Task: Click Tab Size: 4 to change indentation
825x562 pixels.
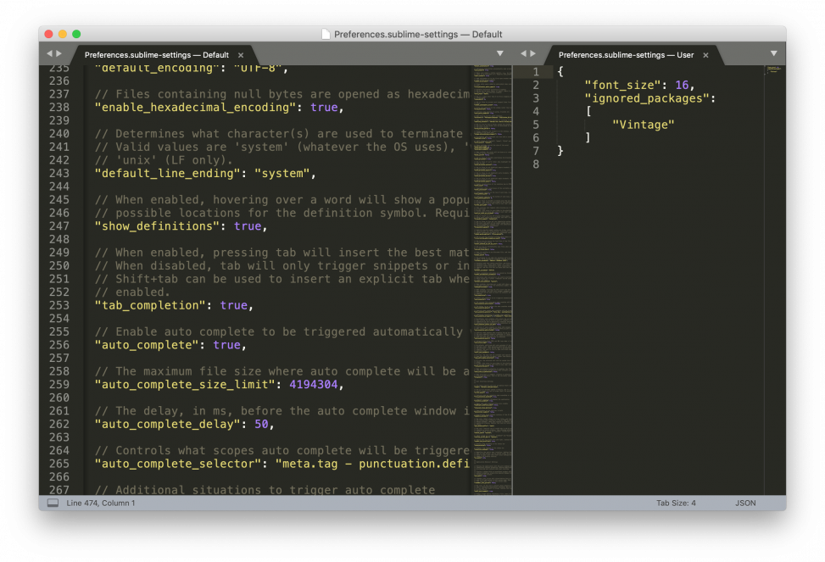Action: 677,502
